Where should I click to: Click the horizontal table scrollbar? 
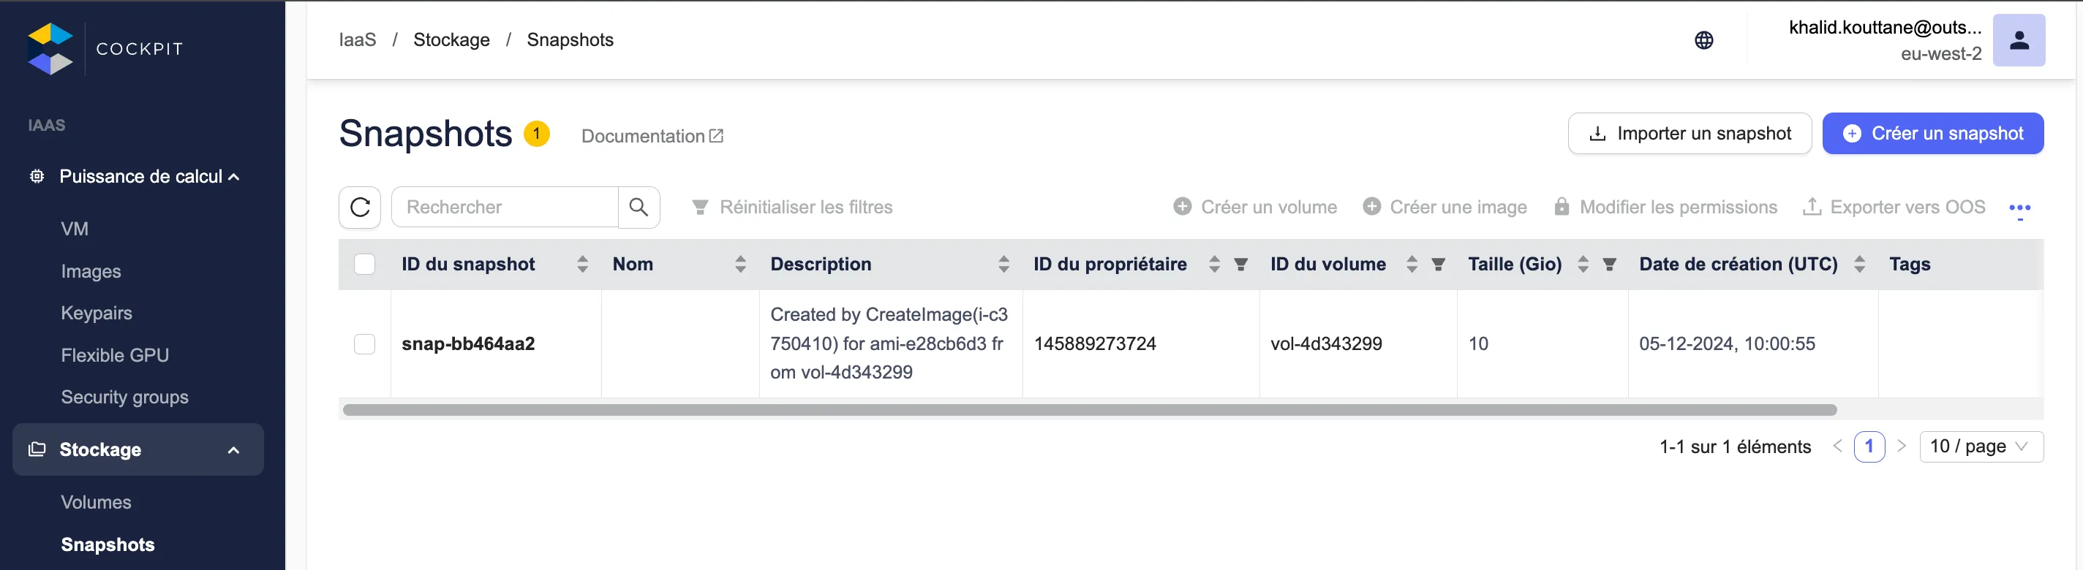(x=1089, y=410)
